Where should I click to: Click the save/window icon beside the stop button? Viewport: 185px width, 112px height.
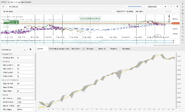tap(177, 6)
